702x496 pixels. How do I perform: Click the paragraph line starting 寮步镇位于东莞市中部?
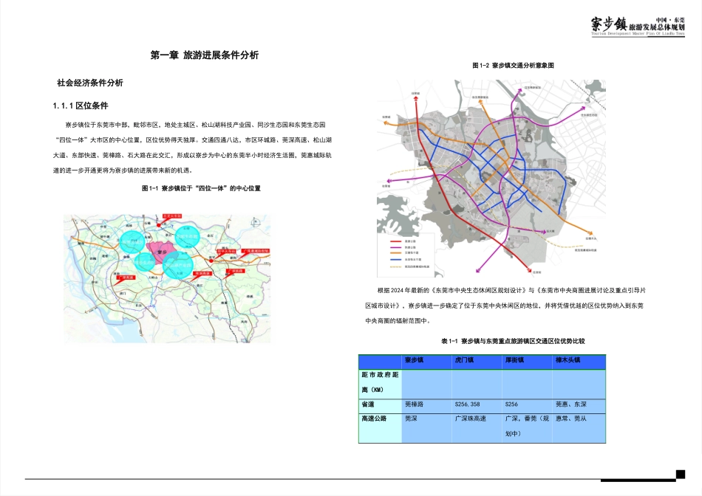pyautogui.click(x=195, y=125)
